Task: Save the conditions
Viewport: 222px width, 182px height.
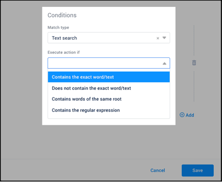Action: [x=197, y=170]
